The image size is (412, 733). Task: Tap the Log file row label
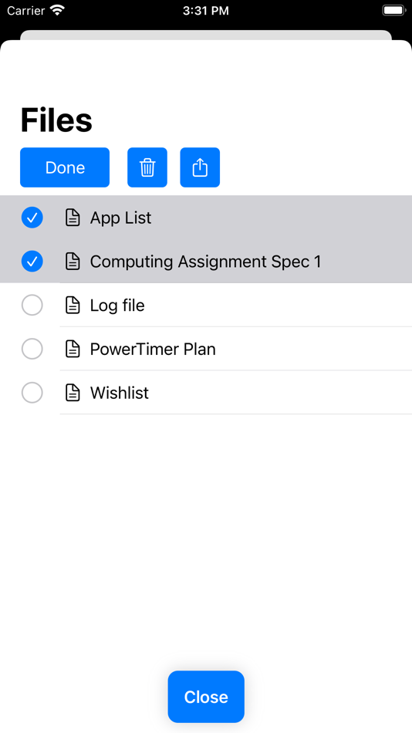pos(117,306)
